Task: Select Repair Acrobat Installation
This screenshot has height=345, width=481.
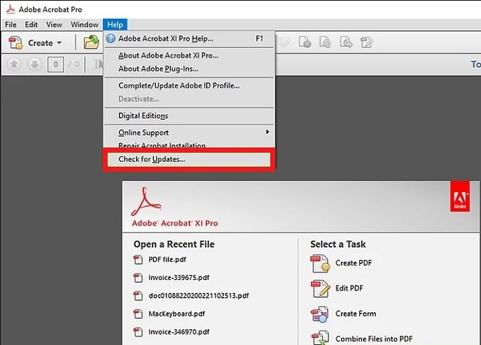Action: pyautogui.click(x=189, y=145)
